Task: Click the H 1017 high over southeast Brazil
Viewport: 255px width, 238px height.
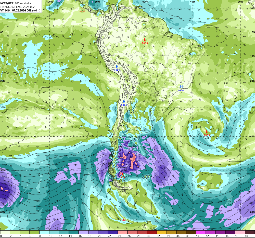Action: 181,88
